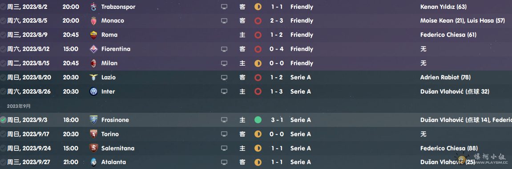
Task: Click the green win indicator for Frosinone
Action: point(258,120)
